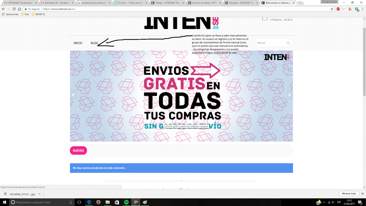Open the Aplicaciones apps shortcut
Image resolution: width=366 pixels, height=206 pixels.
(10, 14)
